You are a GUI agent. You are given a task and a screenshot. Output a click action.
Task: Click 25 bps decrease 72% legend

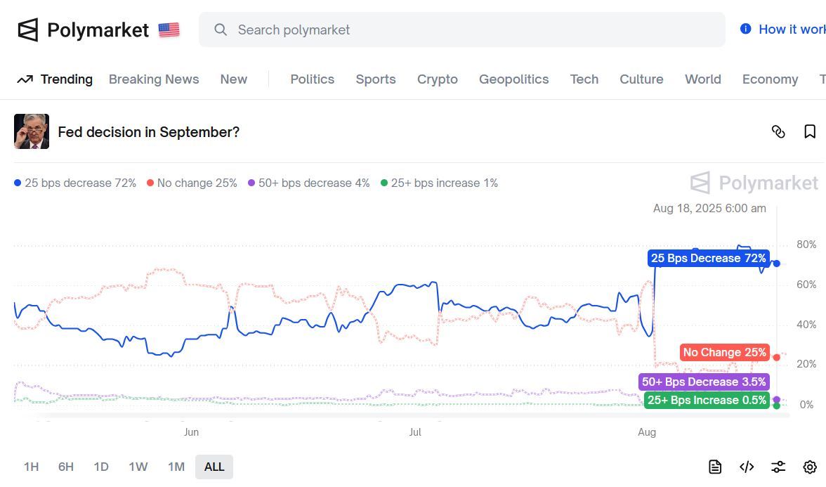(x=74, y=183)
